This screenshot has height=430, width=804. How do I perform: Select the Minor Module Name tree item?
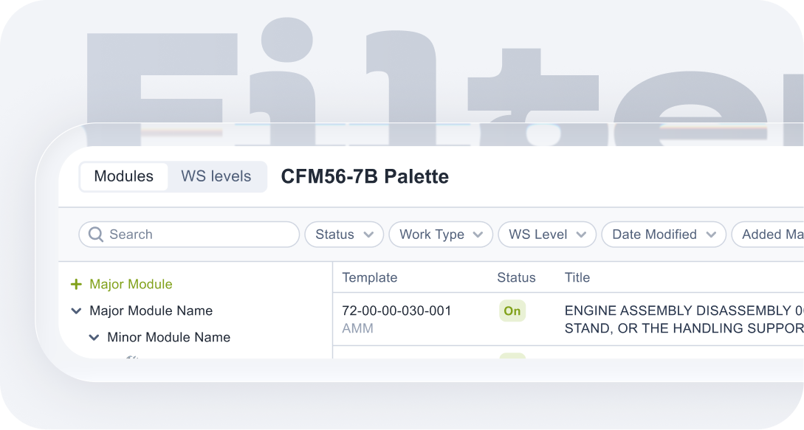[x=168, y=338]
